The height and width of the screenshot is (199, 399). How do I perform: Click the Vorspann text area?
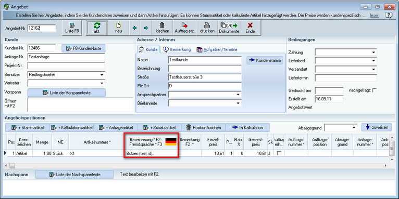(80, 105)
